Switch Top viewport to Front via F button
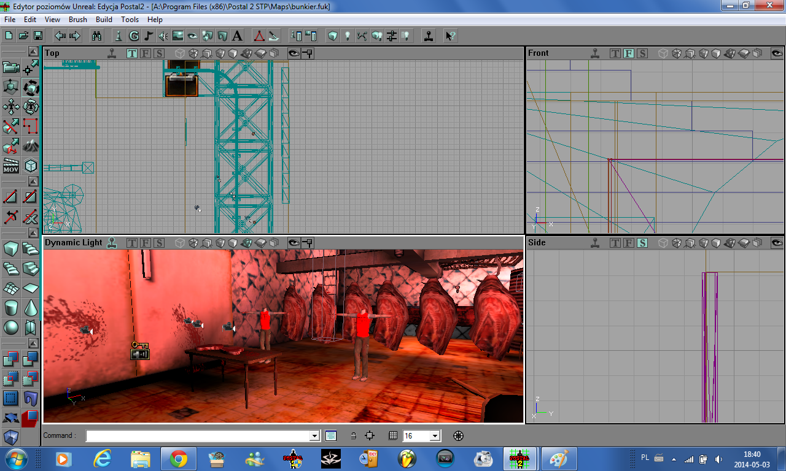This screenshot has width=786, height=471. [146, 53]
